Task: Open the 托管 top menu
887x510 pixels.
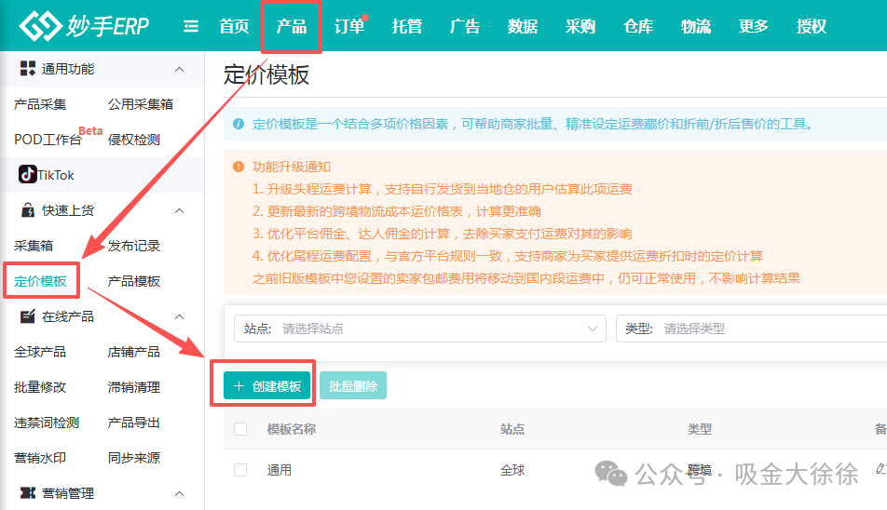Action: tap(407, 26)
